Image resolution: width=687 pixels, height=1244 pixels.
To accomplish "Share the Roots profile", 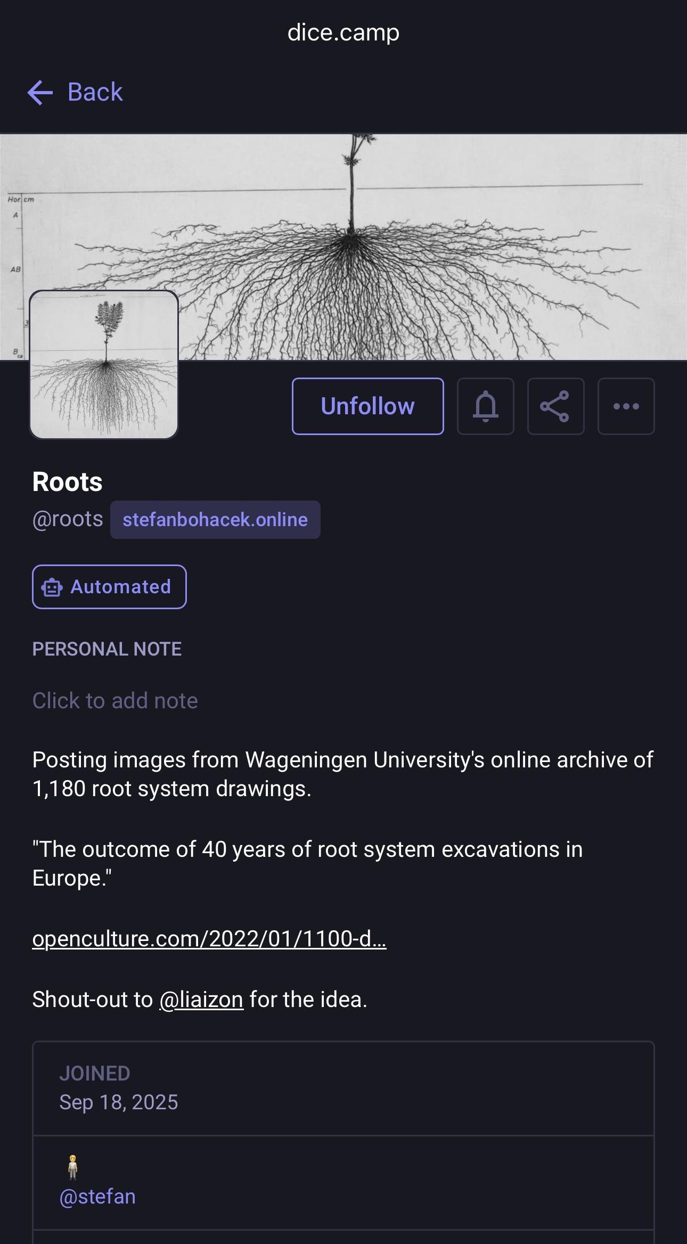I will click(555, 406).
